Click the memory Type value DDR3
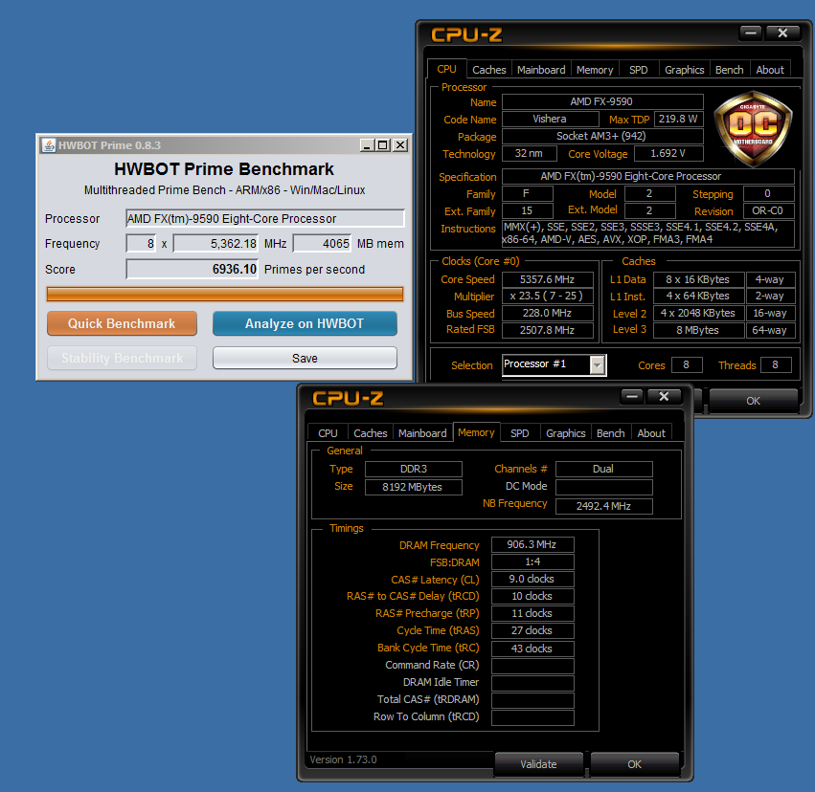This screenshot has width=815, height=792. pos(413,470)
